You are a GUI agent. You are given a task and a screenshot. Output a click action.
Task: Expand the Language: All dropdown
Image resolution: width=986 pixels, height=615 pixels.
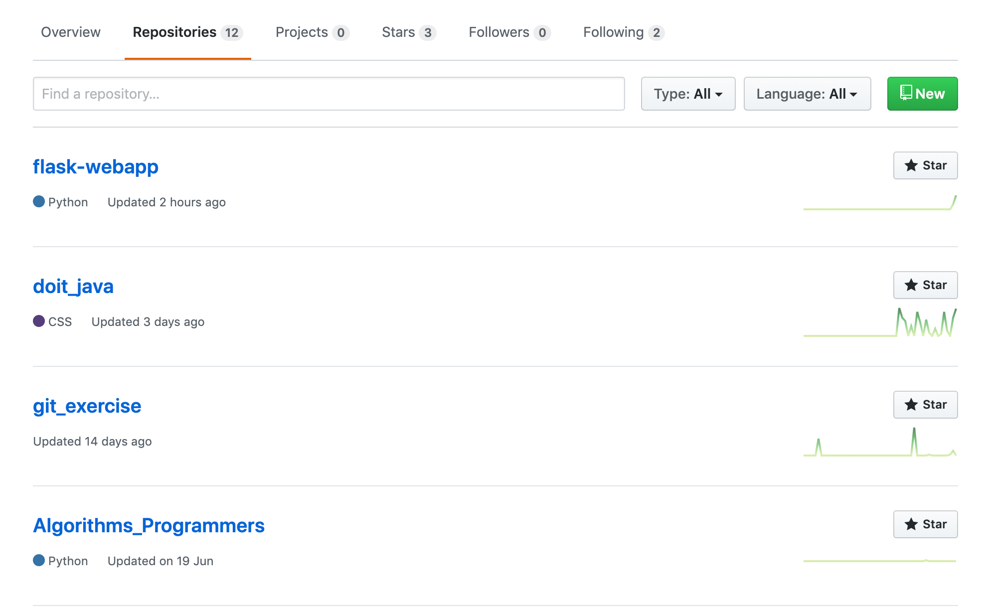click(x=807, y=94)
